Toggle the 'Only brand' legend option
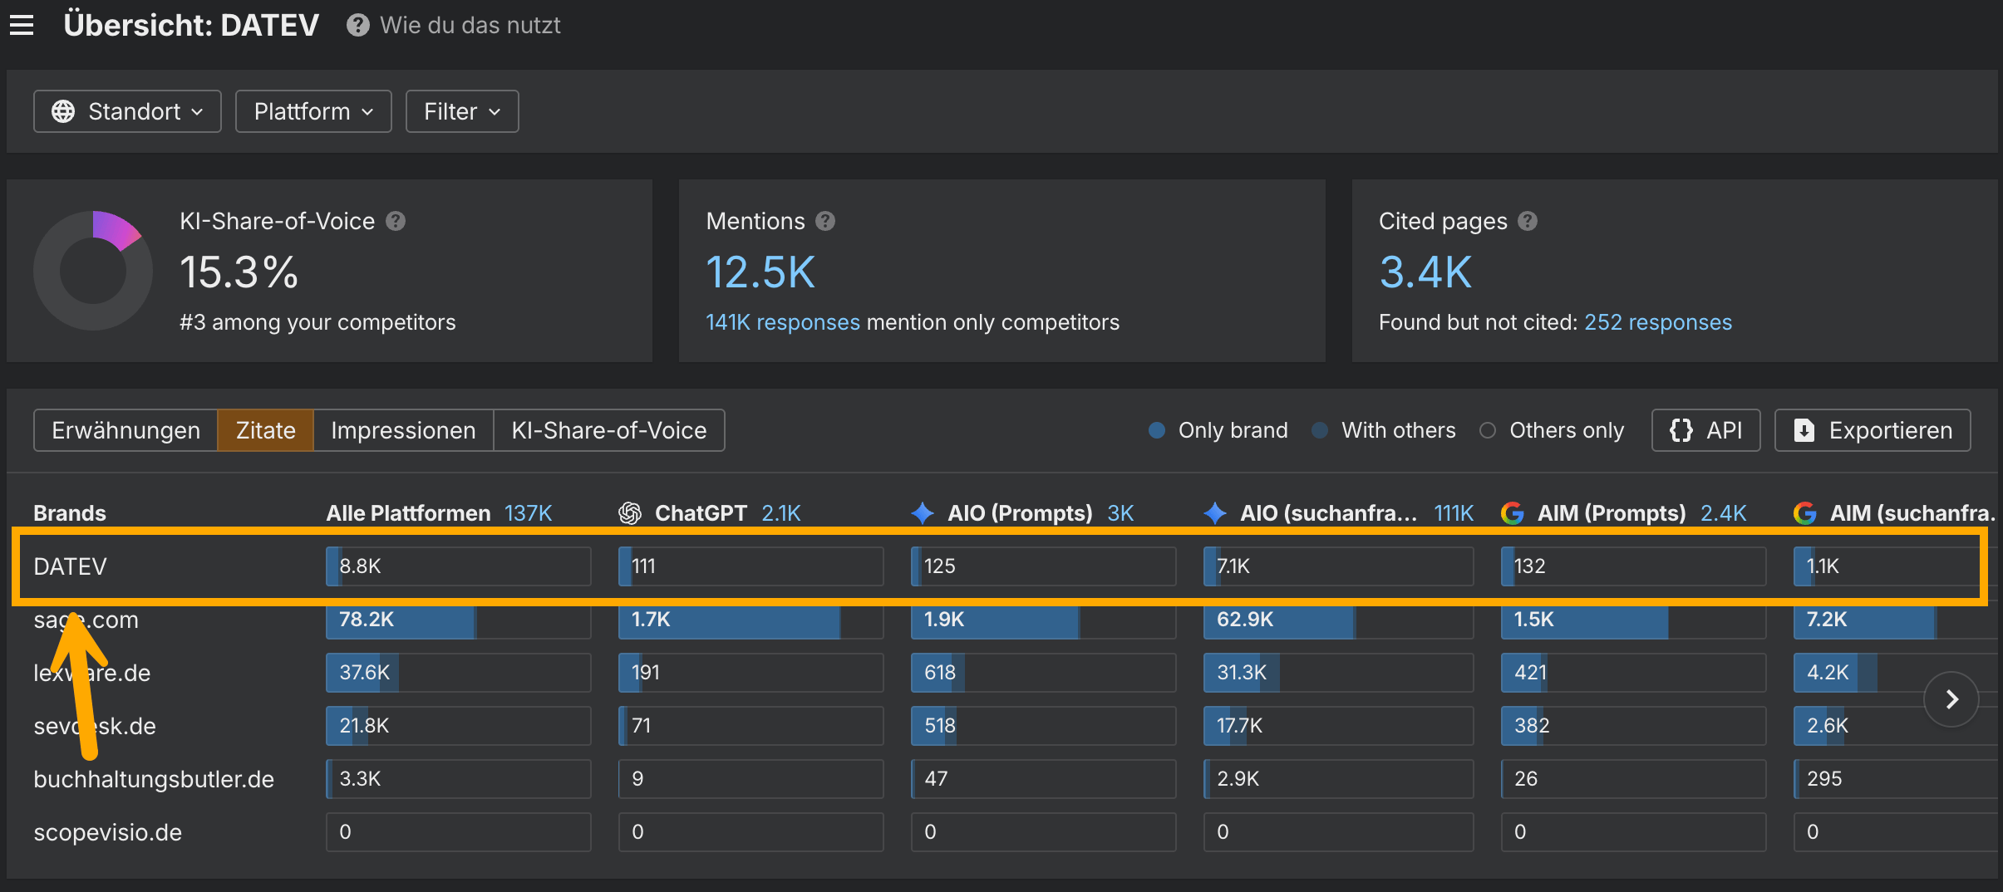The width and height of the screenshot is (2003, 892). pyautogui.click(x=1218, y=430)
